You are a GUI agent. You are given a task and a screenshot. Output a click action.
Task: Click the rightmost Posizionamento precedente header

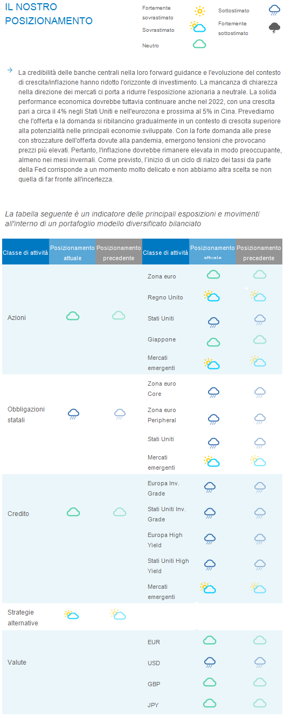point(259,253)
